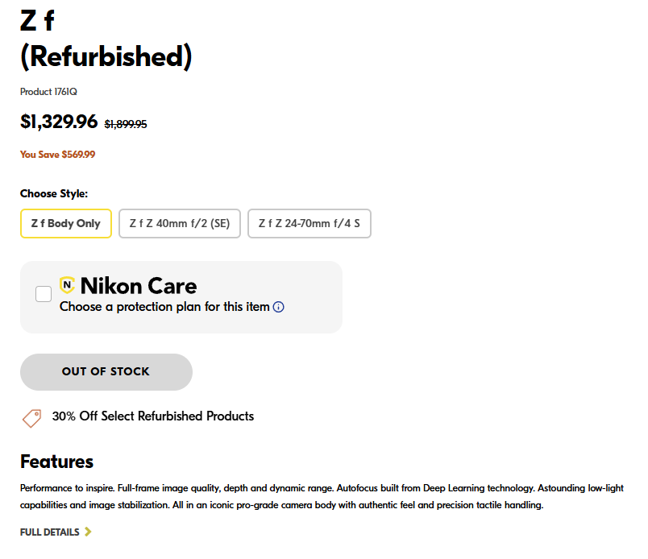Click the Choose Style label
Viewport: 648px width, 559px height.
(54, 193)
